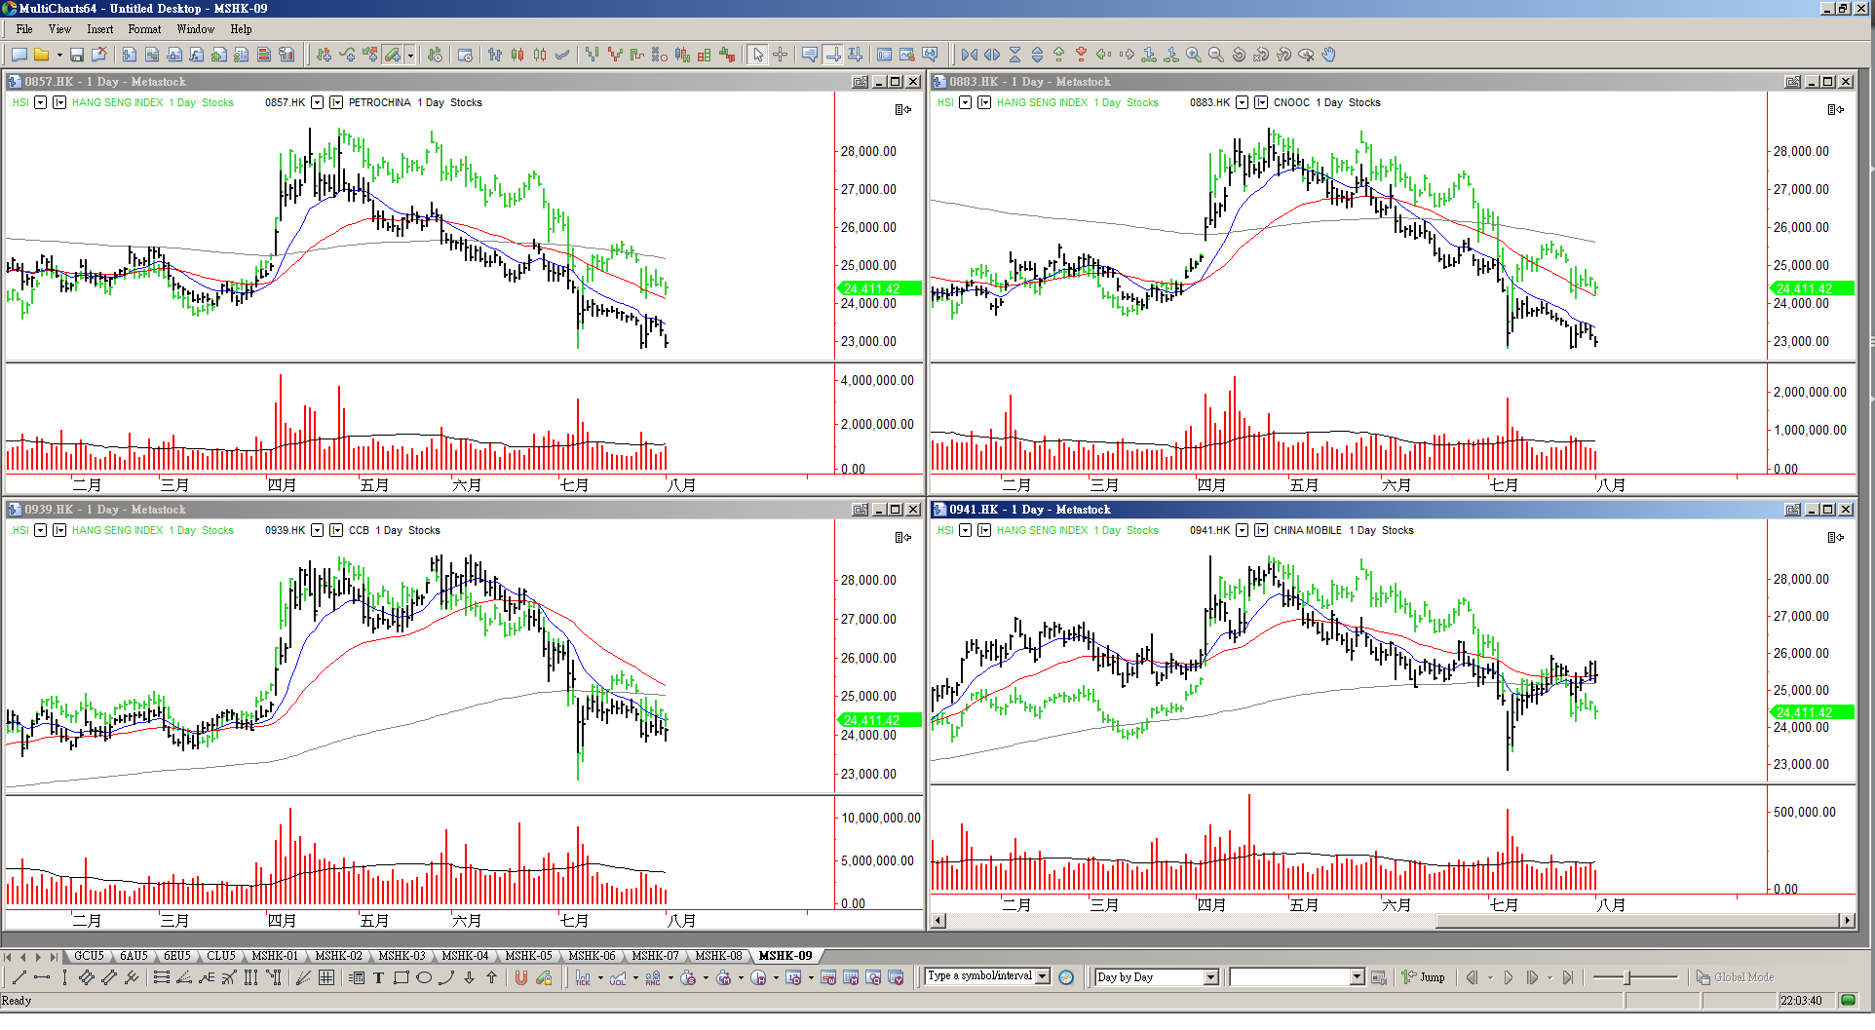This screenshot has width=1875, height=1030.
Task: Select the Hand pan tool
Action: click(1328, 55)
